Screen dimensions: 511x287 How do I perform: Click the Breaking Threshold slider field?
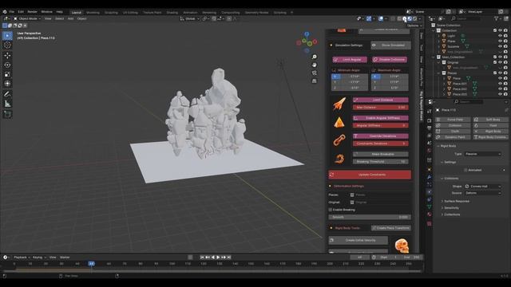[x=380, y=162]
